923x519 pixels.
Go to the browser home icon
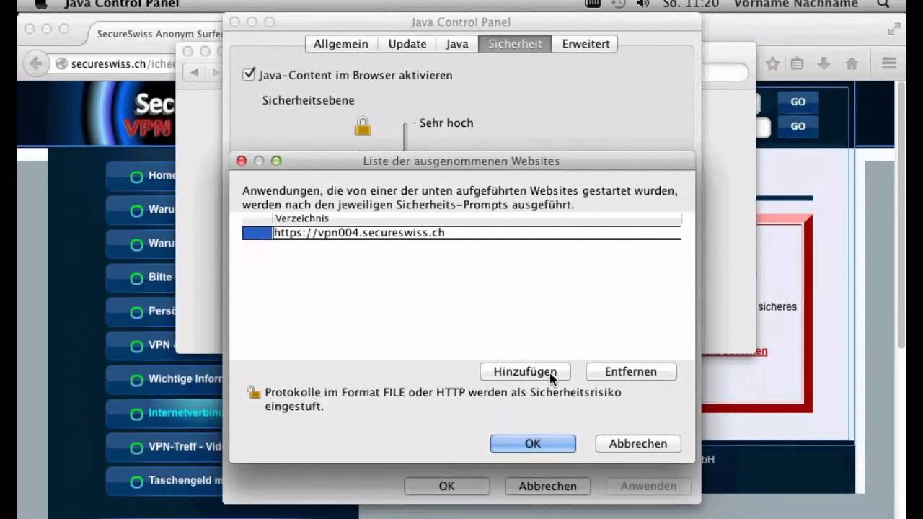pos(852,63)
